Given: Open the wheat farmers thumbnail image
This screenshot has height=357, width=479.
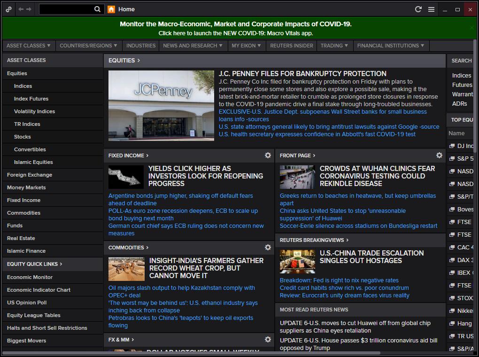Looking at the screenshot, I should [126, 269].
